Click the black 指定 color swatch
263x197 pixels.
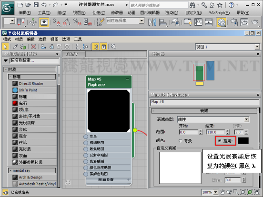coord(243,141)
